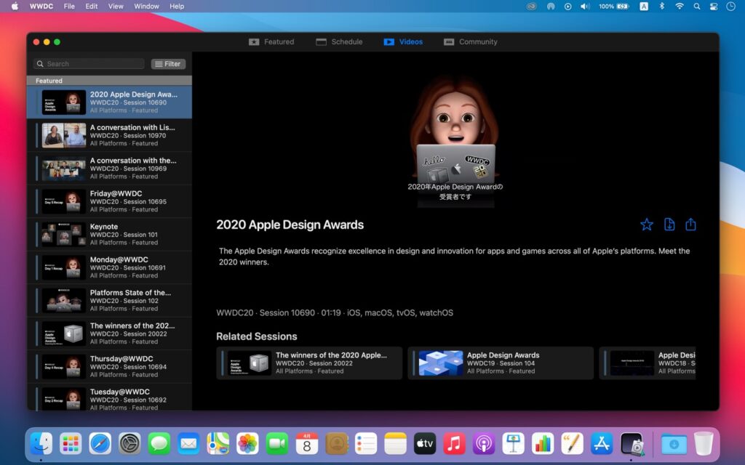Download the 2020 Apple Design Awards video
The width and height of the screenshot is (745, 465).
[x=669, y=225]
